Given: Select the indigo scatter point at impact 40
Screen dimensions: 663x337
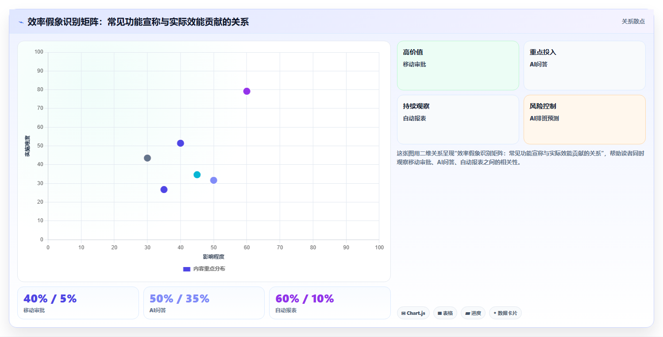Looking at the screenshot, I should 181,143.
